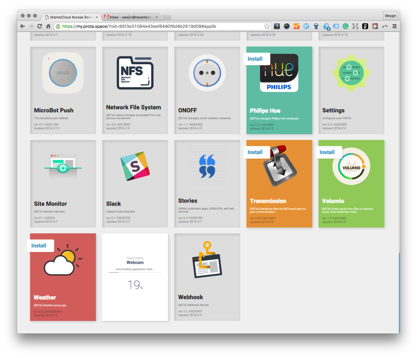Click 'configures your PROTA' description

[337, 118]
